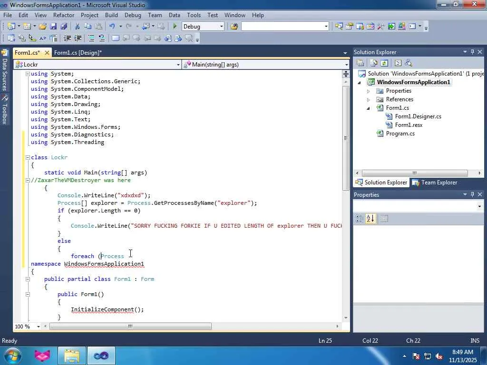This screenshot has width=487, height=365.
Task: Open the Extension Manager icon
Action: (x=401, y=27)
